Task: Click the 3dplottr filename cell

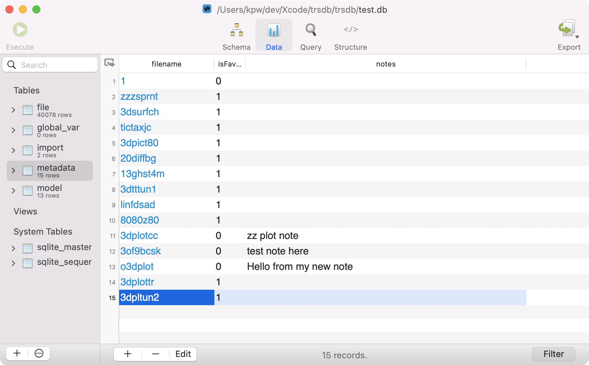Action: point(167,282)
